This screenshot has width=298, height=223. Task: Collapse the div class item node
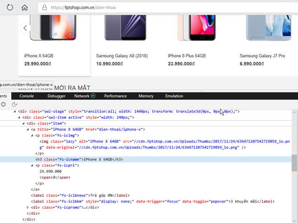pos(23,124)
